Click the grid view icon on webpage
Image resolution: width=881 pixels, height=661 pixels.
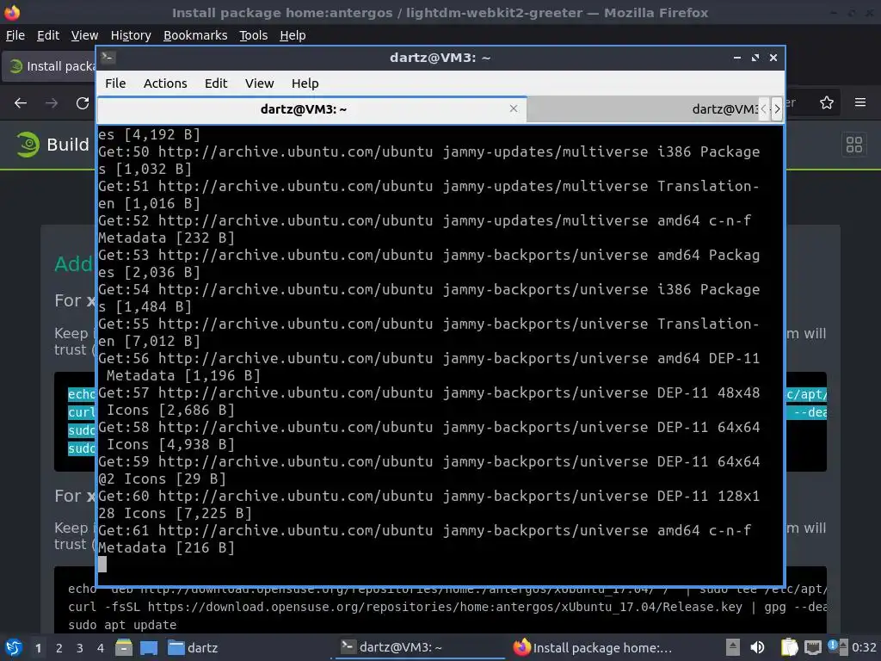(854, 145)
